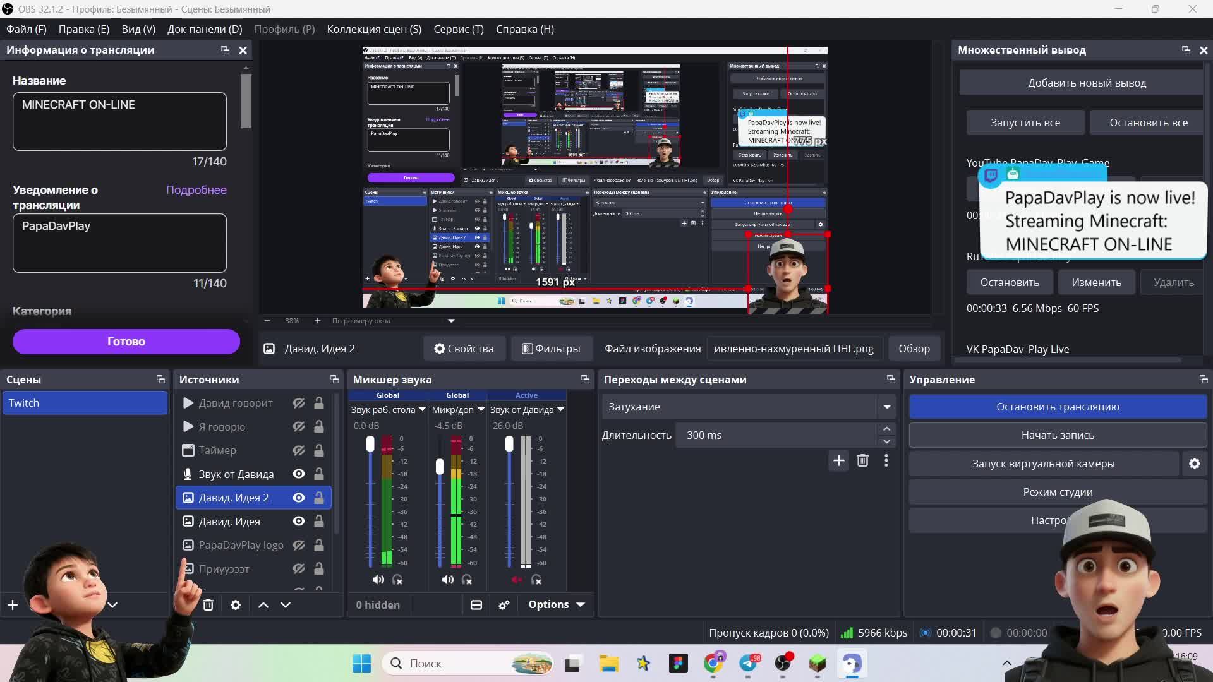Open Telegram from the taskbar

coord(749,663)
